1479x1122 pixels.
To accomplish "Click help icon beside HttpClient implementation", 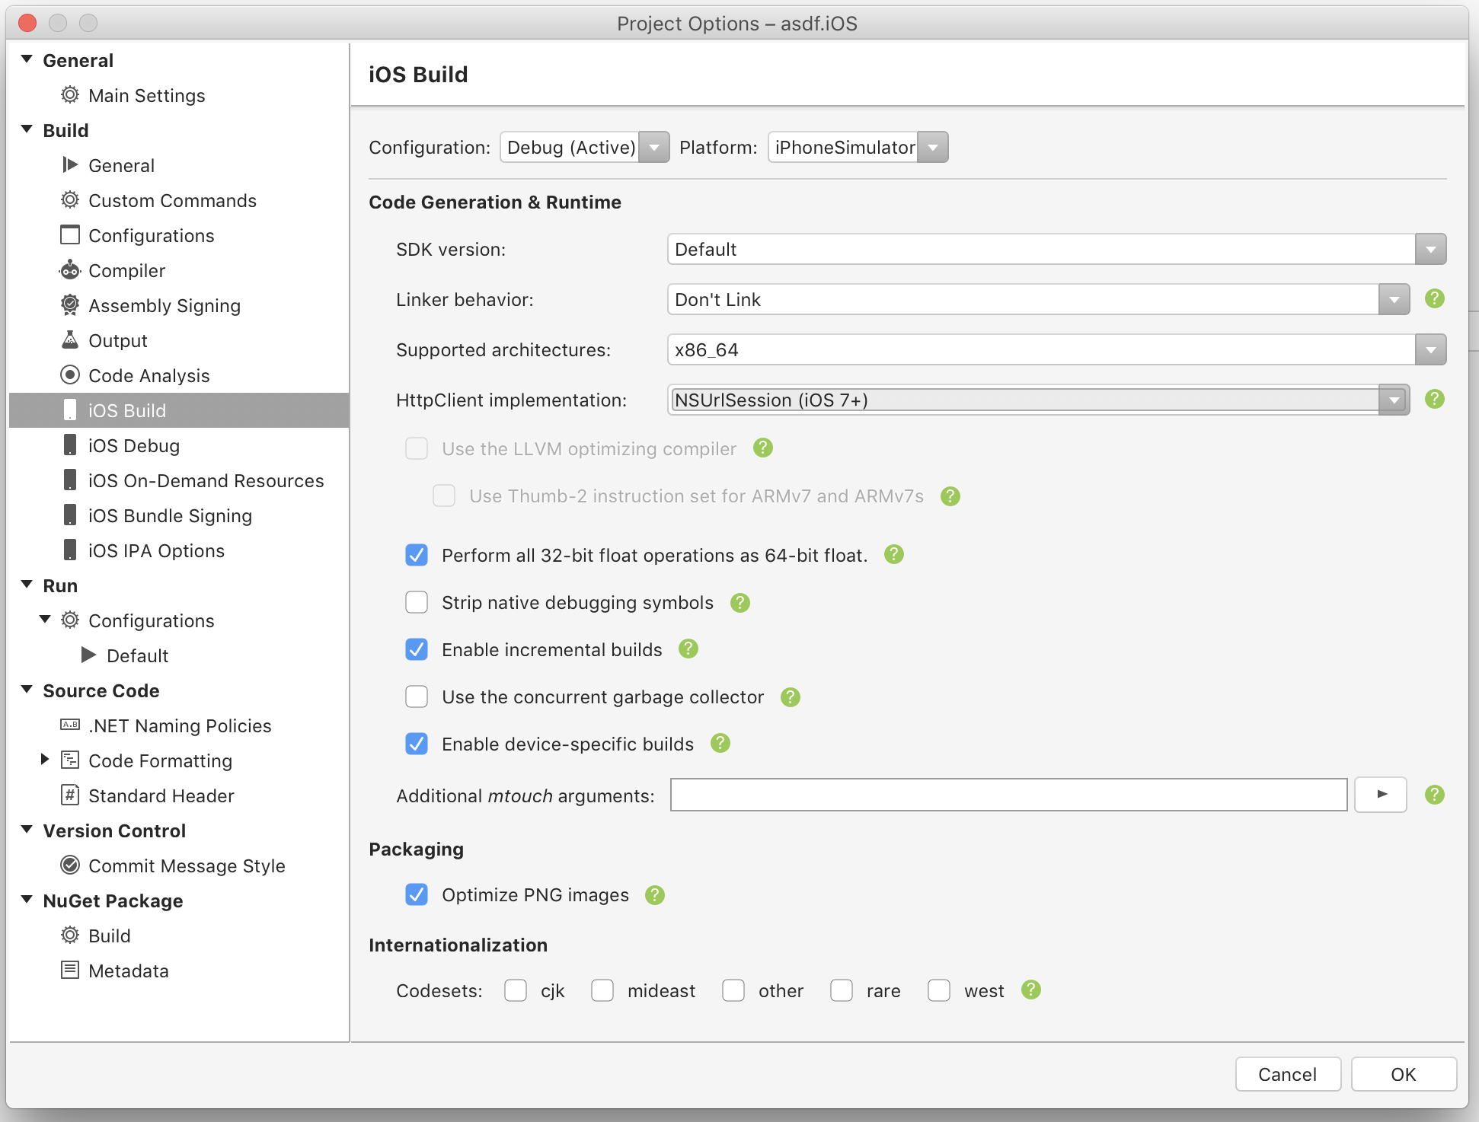I will tap(1434, 399).
